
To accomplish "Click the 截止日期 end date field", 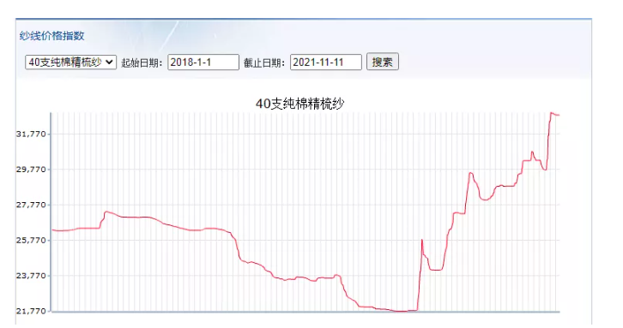I will 326,63.
